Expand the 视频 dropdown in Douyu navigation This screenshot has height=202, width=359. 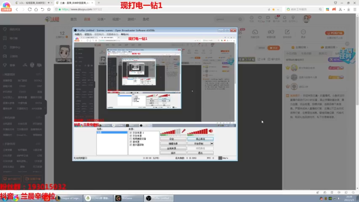point(116,19)
